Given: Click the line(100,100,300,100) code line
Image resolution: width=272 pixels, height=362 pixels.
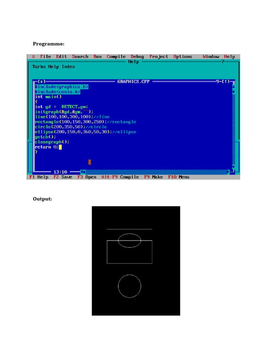Looking at the screenshot, I should [x=72, y=117].
